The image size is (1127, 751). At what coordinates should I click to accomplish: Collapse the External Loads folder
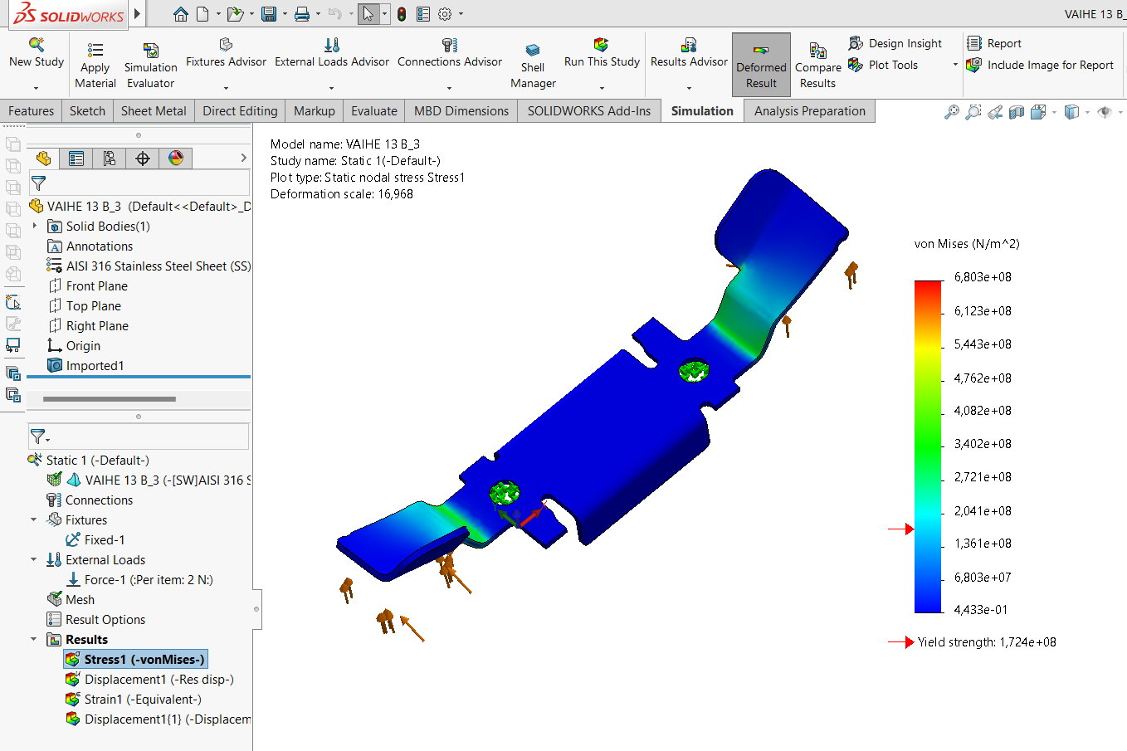click(x=34, y=560)
